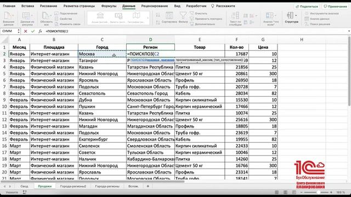351x197 pixels.
Task: Select column H header
Action: coord(302,39)
